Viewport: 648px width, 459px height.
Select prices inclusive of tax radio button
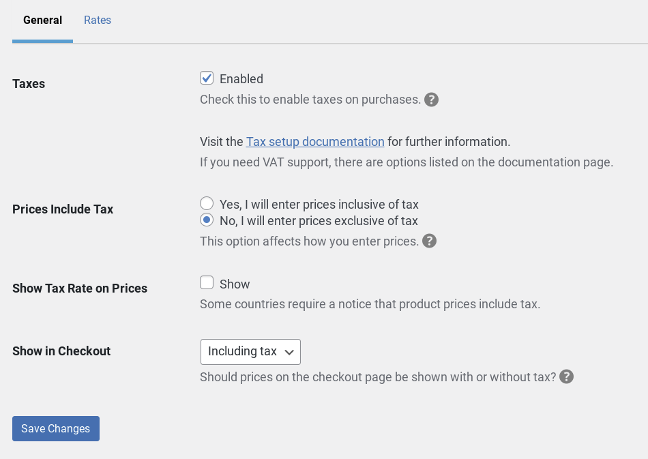[207, 203]
